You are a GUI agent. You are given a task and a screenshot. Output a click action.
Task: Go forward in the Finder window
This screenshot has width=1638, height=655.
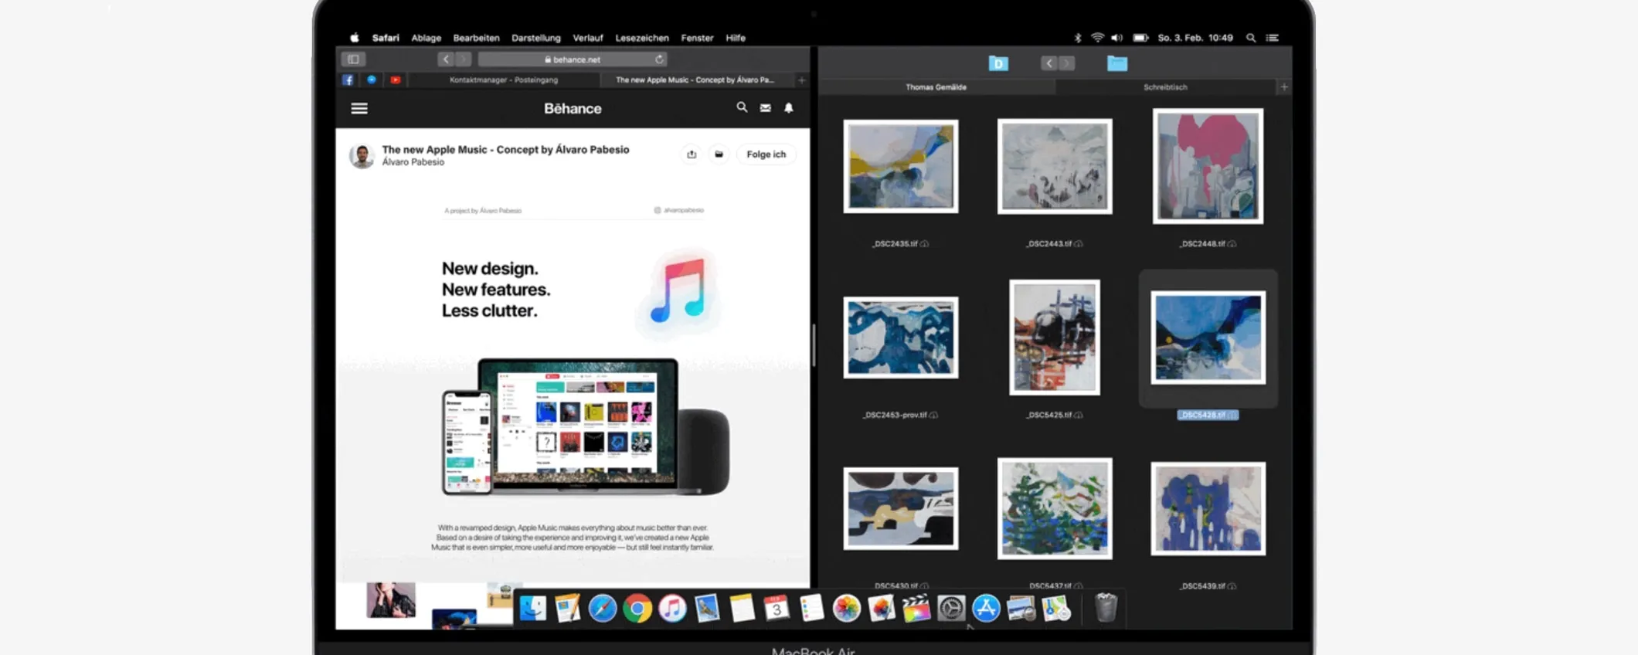coord(1066,63)
